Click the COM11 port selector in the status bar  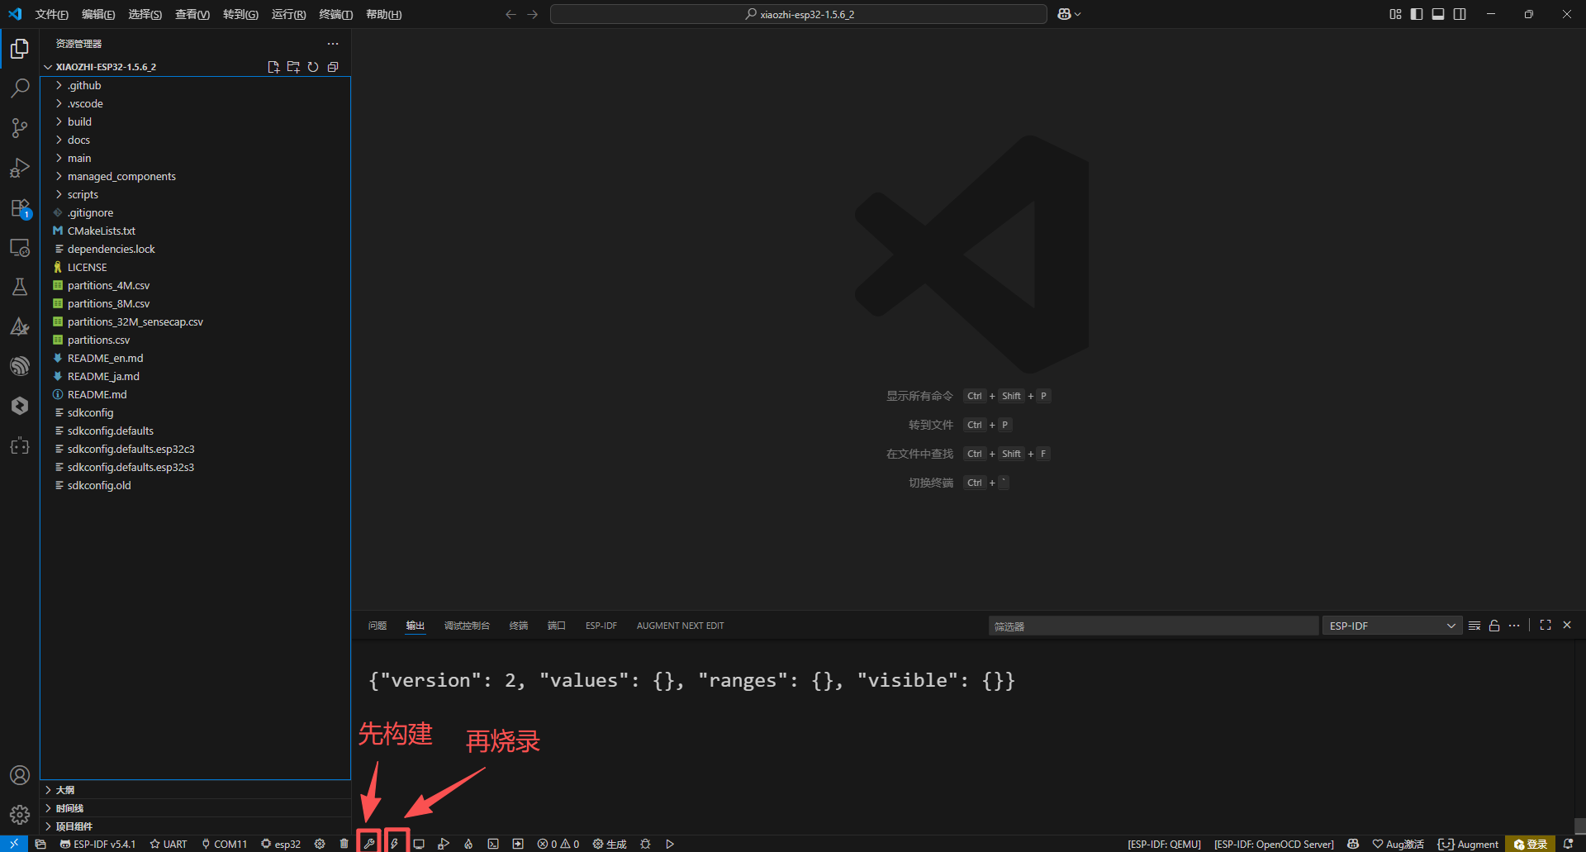(x=224, y=844)
